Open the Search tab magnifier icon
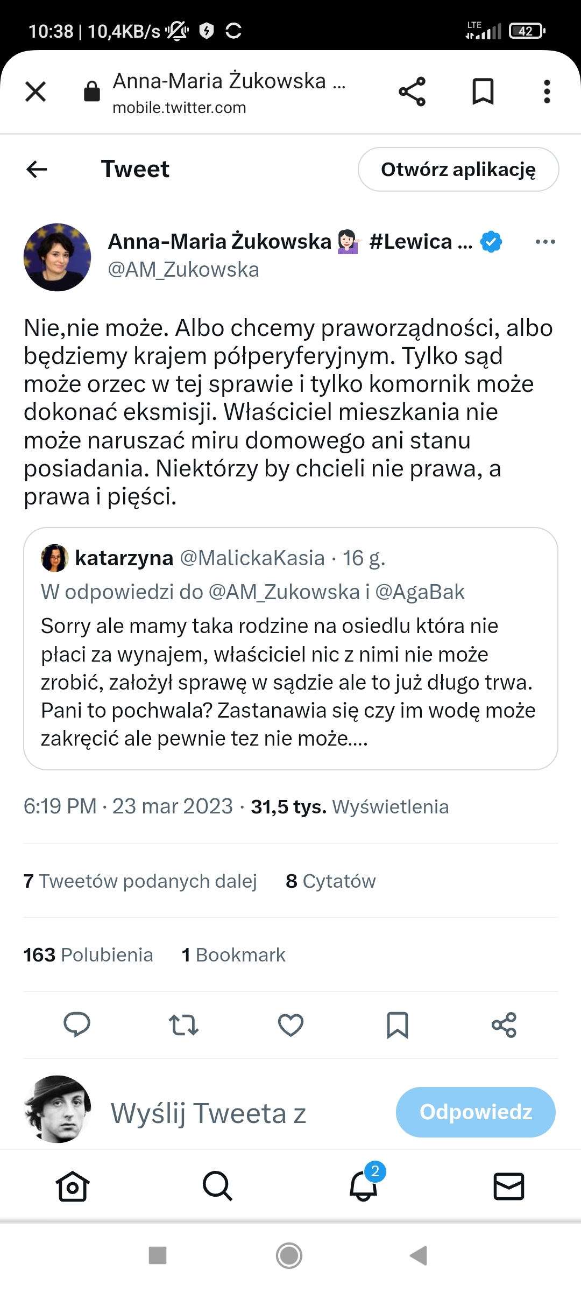The height and width of the screenshot is (1292, 581). pos(217,1186)
